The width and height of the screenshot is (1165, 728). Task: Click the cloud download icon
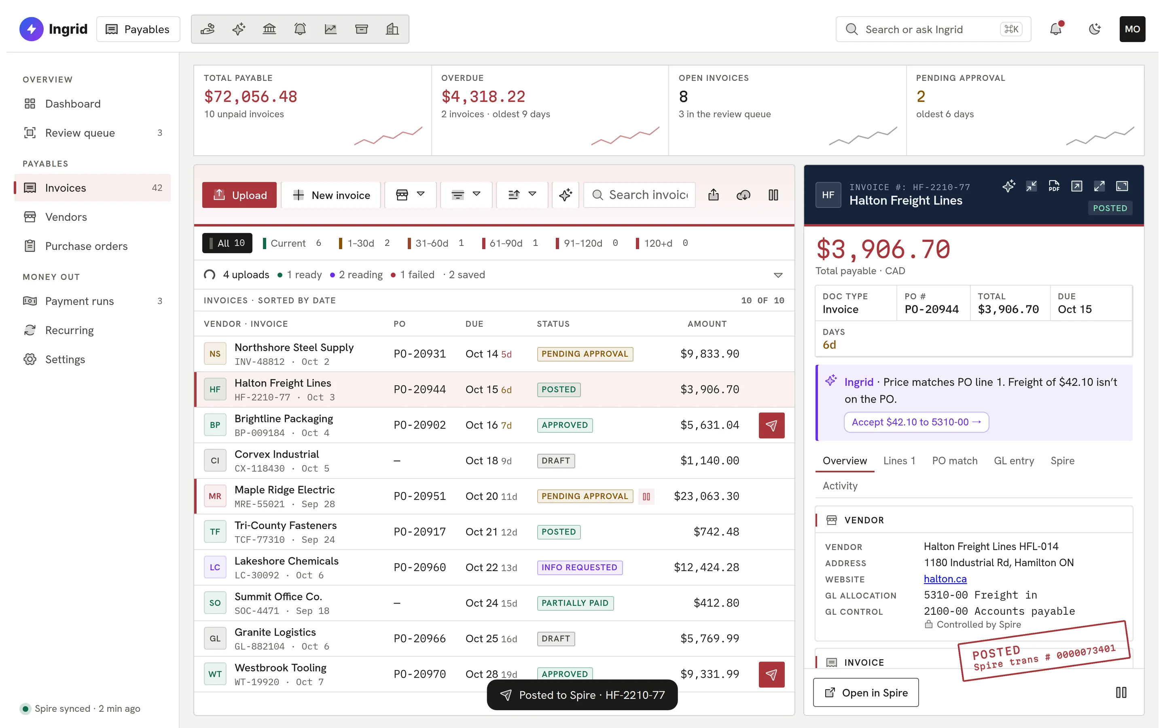coord(743,195)
